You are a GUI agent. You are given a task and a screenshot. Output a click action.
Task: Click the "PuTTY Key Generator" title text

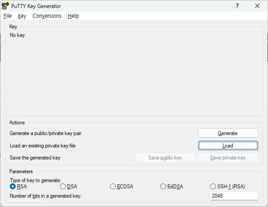(x=36, y=6)
